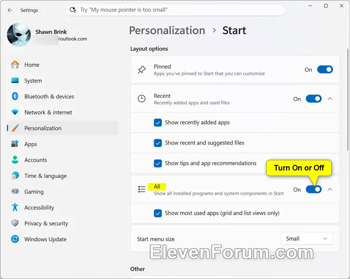Click the Other section heading
The height and width of the screenshot is (279, 350).
pos(138,269)
